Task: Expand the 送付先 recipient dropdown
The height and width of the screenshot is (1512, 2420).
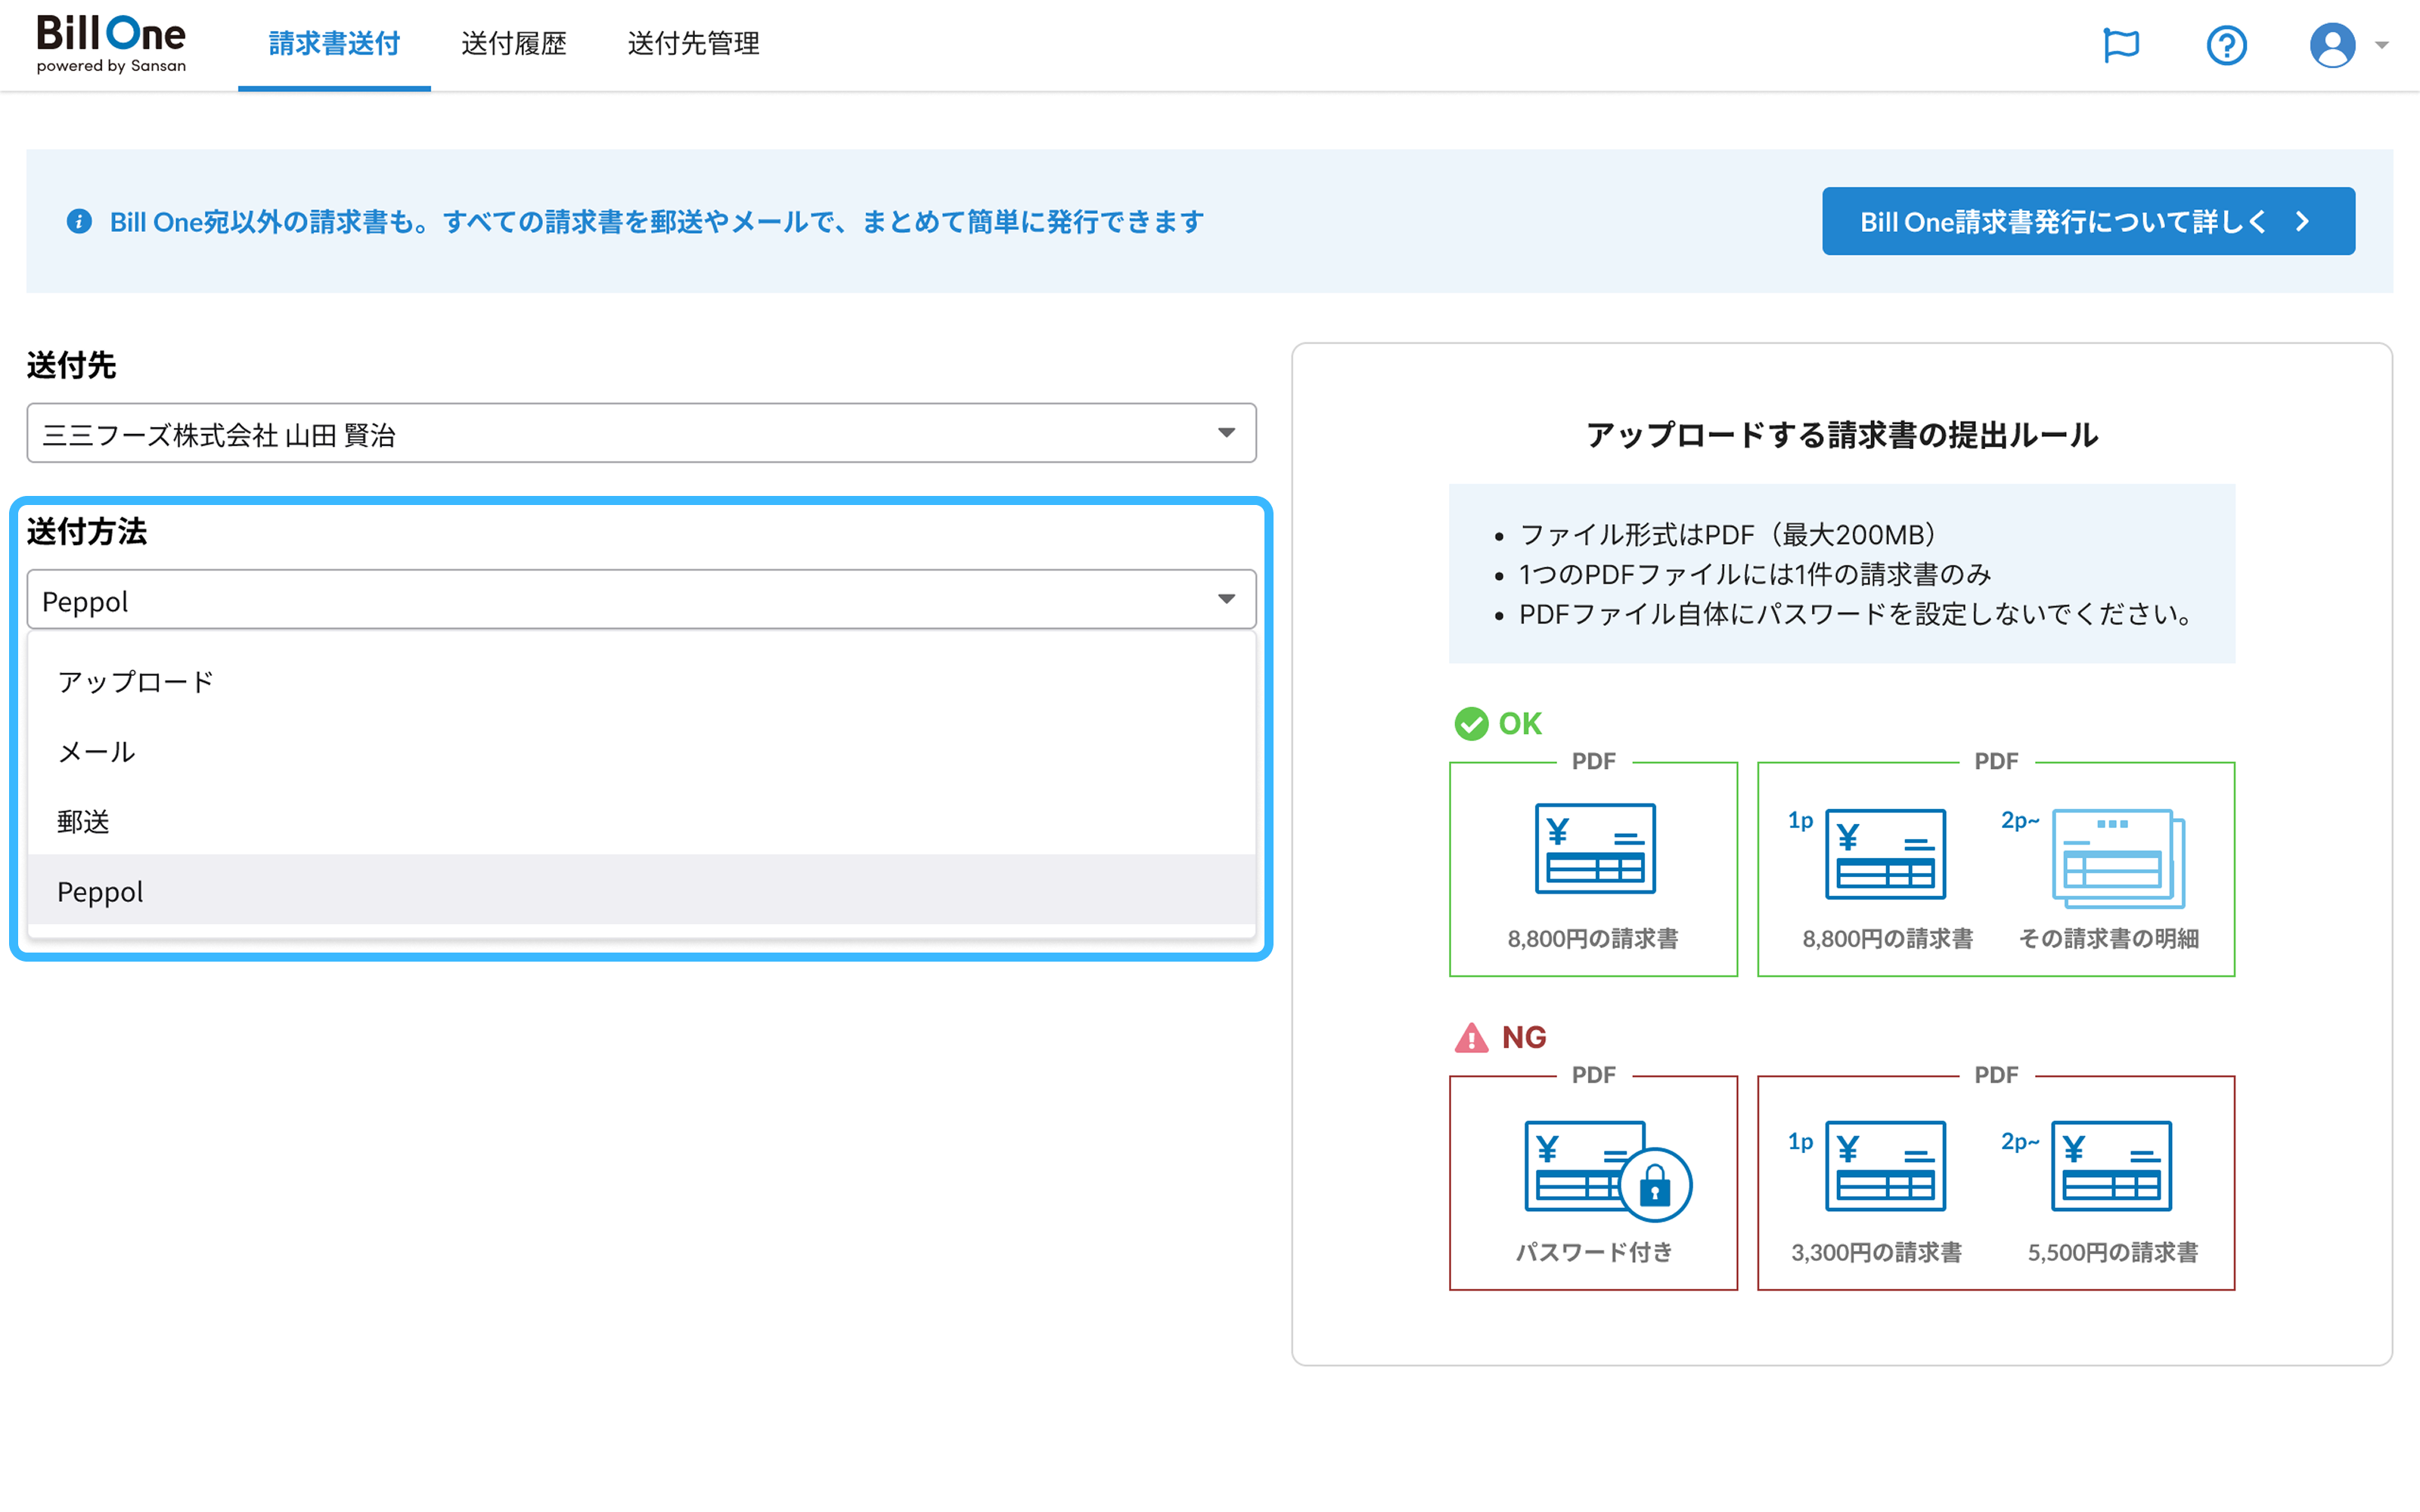Action: coord(640,433)
